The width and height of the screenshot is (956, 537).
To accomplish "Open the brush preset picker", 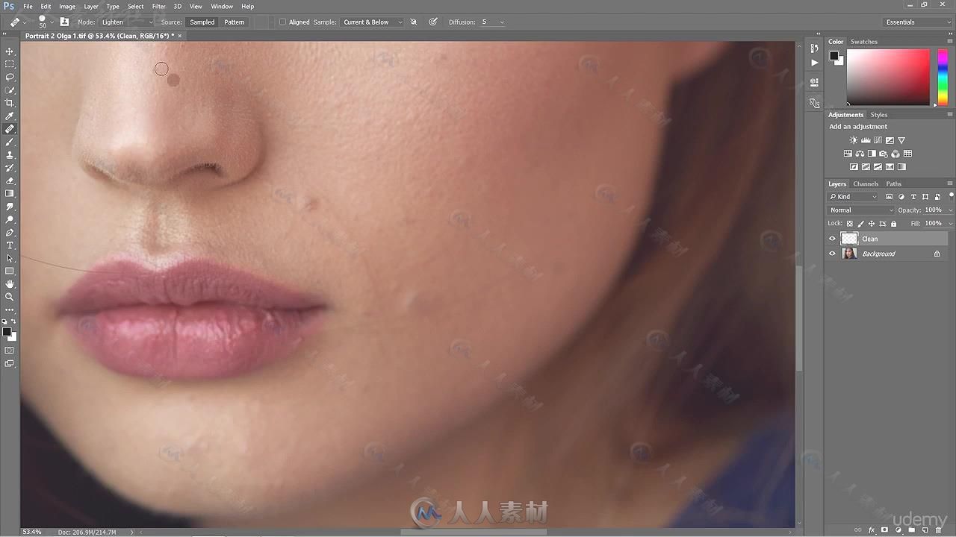I will pos(43,22).
